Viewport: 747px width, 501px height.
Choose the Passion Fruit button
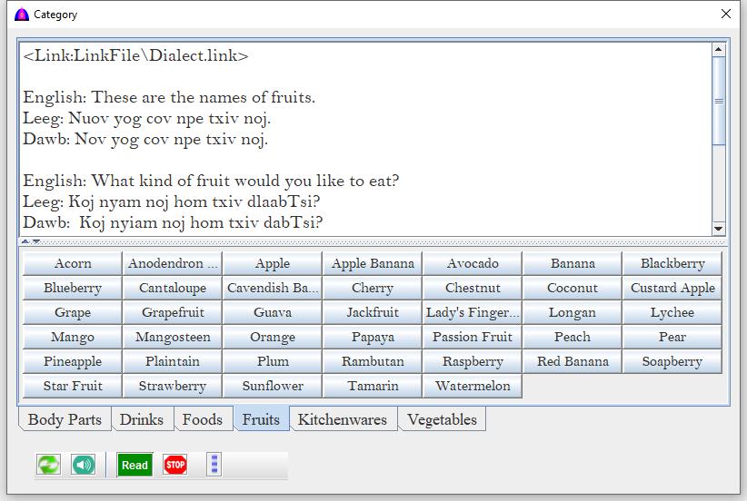point(473,337)
